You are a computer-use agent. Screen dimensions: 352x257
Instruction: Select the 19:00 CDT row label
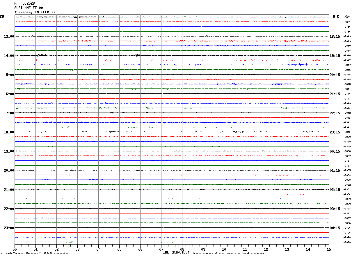(9, 151)
